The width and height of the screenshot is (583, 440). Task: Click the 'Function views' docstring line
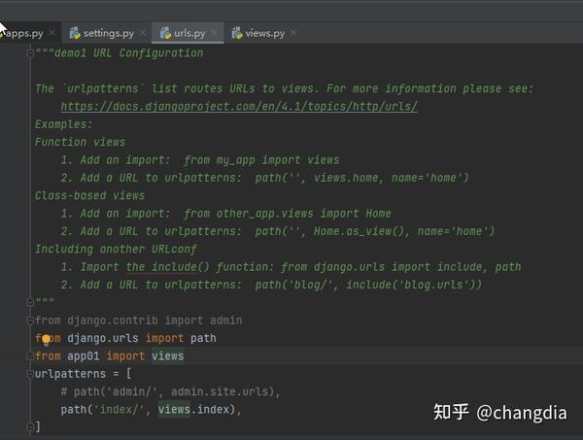(x=80, y=142)
